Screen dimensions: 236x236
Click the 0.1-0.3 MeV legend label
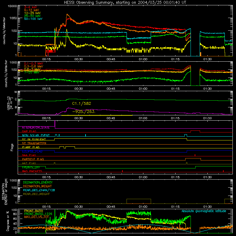pos(34,63)
